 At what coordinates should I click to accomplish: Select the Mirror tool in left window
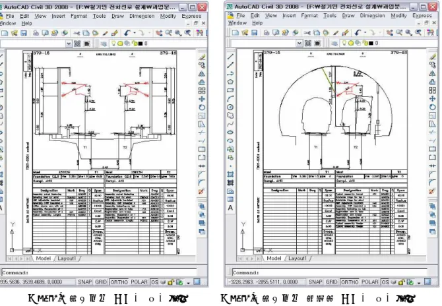click(202, 74)
